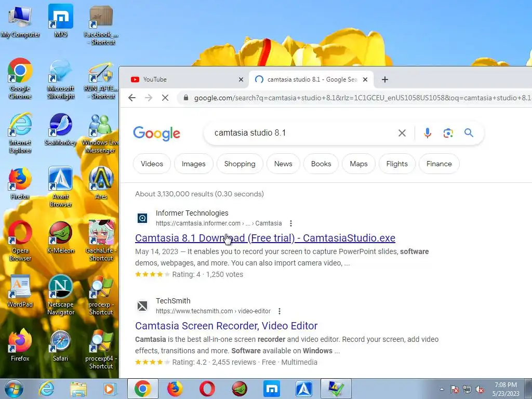Screen dimensions: 532x399
Task: Select the Google Chrome desktop icon
Action: point(20,79)
